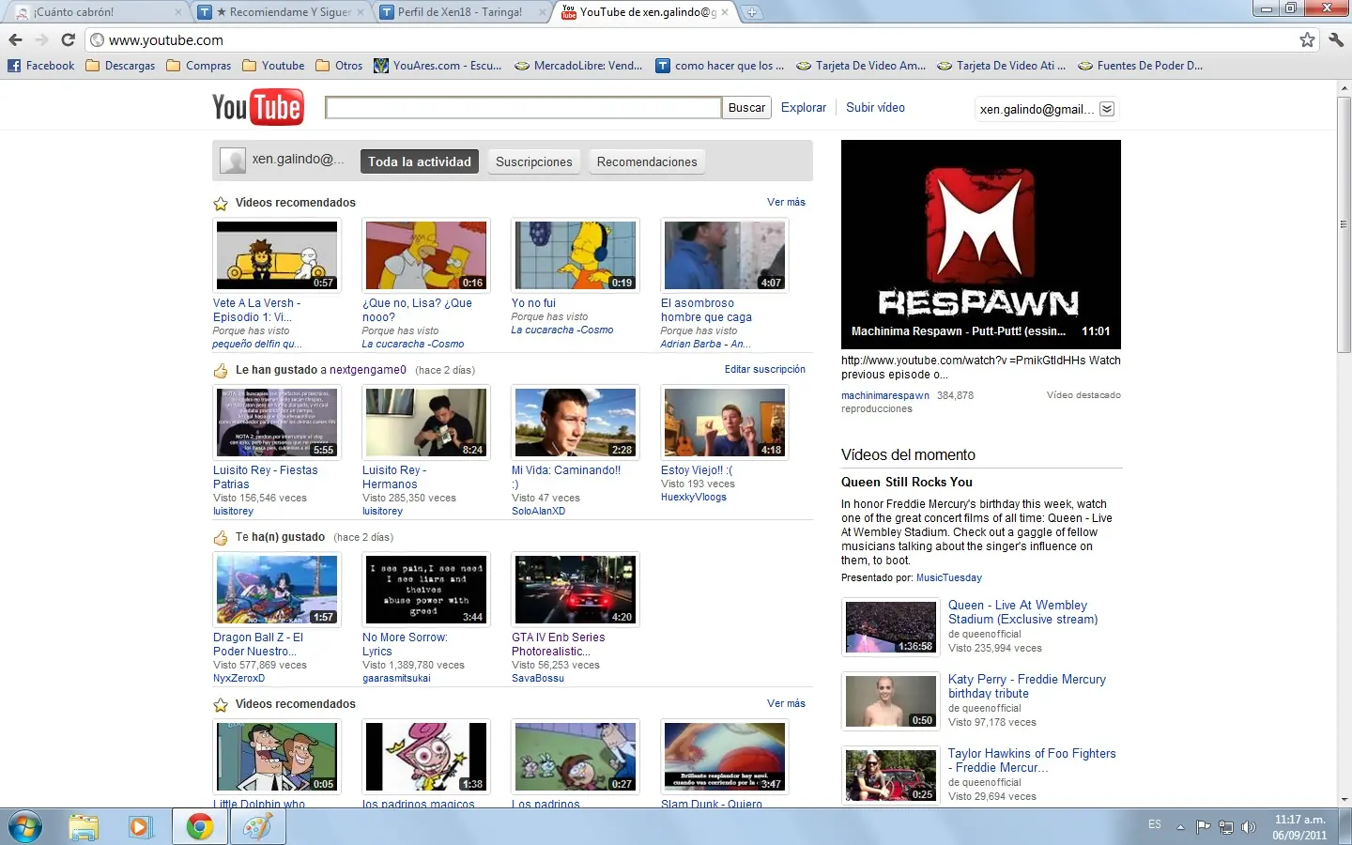Open 'como hacer que los' bookmark

719,66
